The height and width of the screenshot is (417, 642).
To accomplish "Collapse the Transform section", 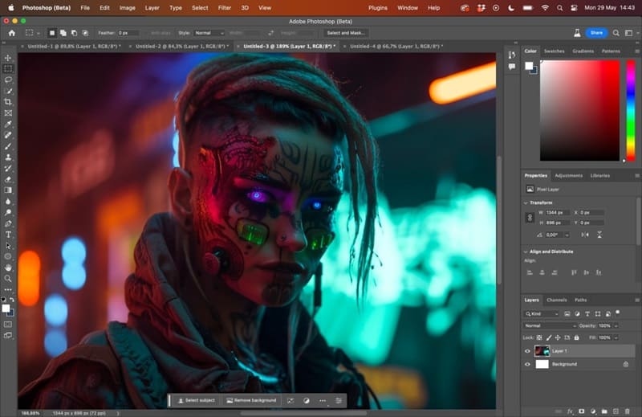I will tap(526, 202).
